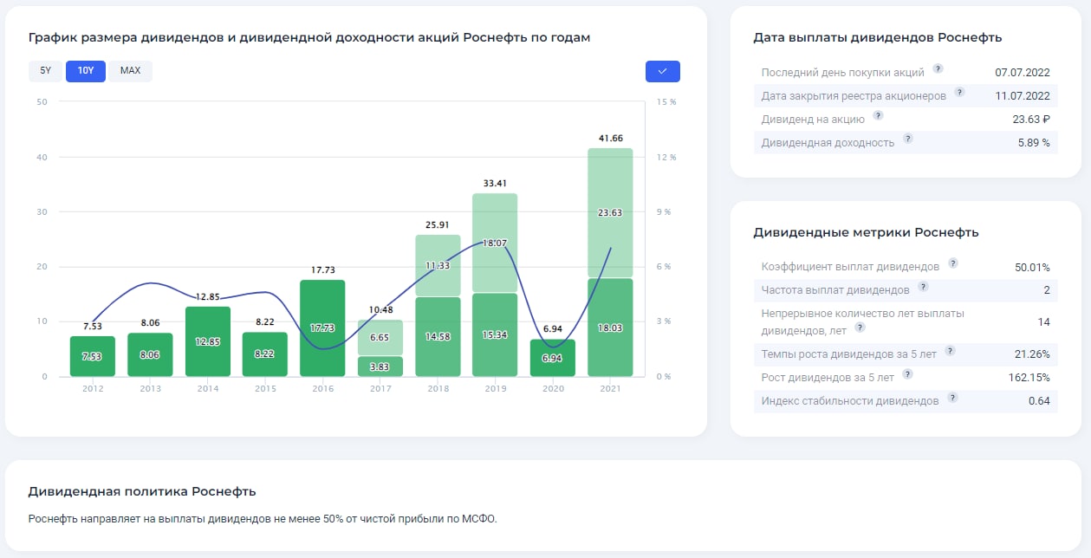Open help icon next to Коэффициент выплат дивидендов
Screen dimensions: 1091x558
point(953,263)
